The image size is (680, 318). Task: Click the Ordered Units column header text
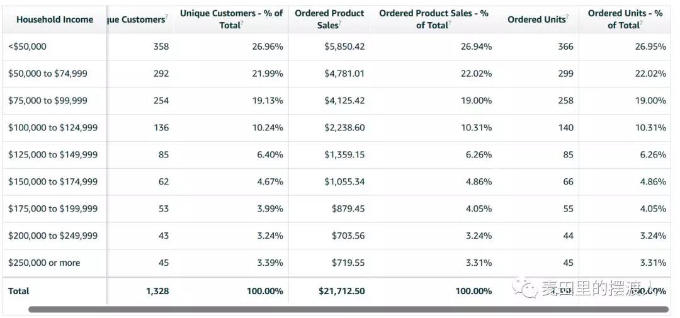[536, 20]
